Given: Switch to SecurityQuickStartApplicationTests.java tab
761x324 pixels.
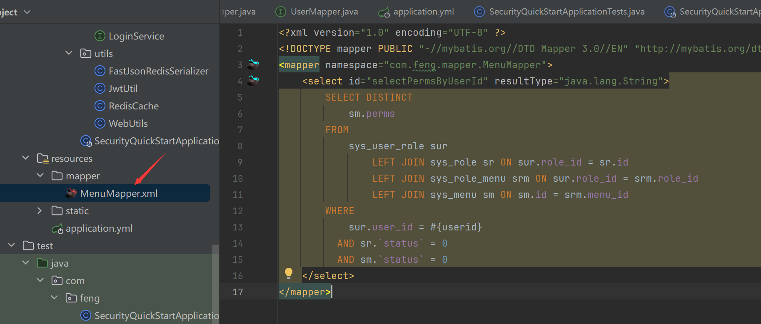Looking at the screenshot, I should click(559, 12).
